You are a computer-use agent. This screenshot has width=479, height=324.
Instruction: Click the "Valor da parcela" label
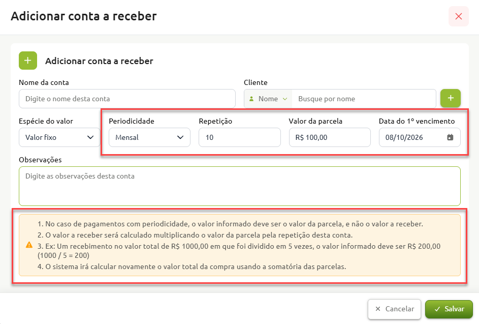(315, 121)
